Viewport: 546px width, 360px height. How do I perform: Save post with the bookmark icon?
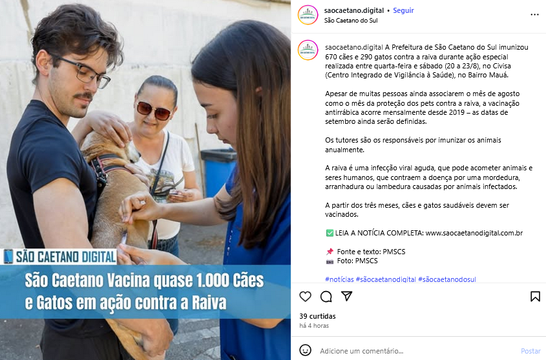(x=535, y=296)
